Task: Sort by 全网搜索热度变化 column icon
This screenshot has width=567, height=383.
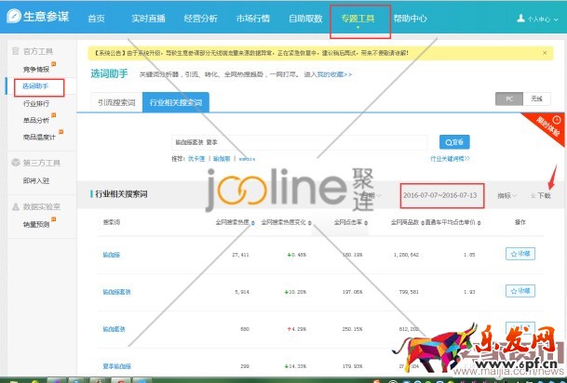Action: pyautogui.click(x=309, y=223)
